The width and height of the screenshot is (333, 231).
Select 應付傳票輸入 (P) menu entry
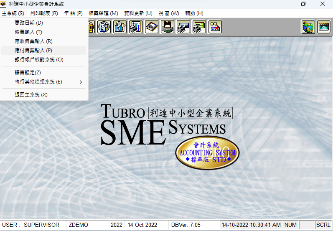(44, 51)
